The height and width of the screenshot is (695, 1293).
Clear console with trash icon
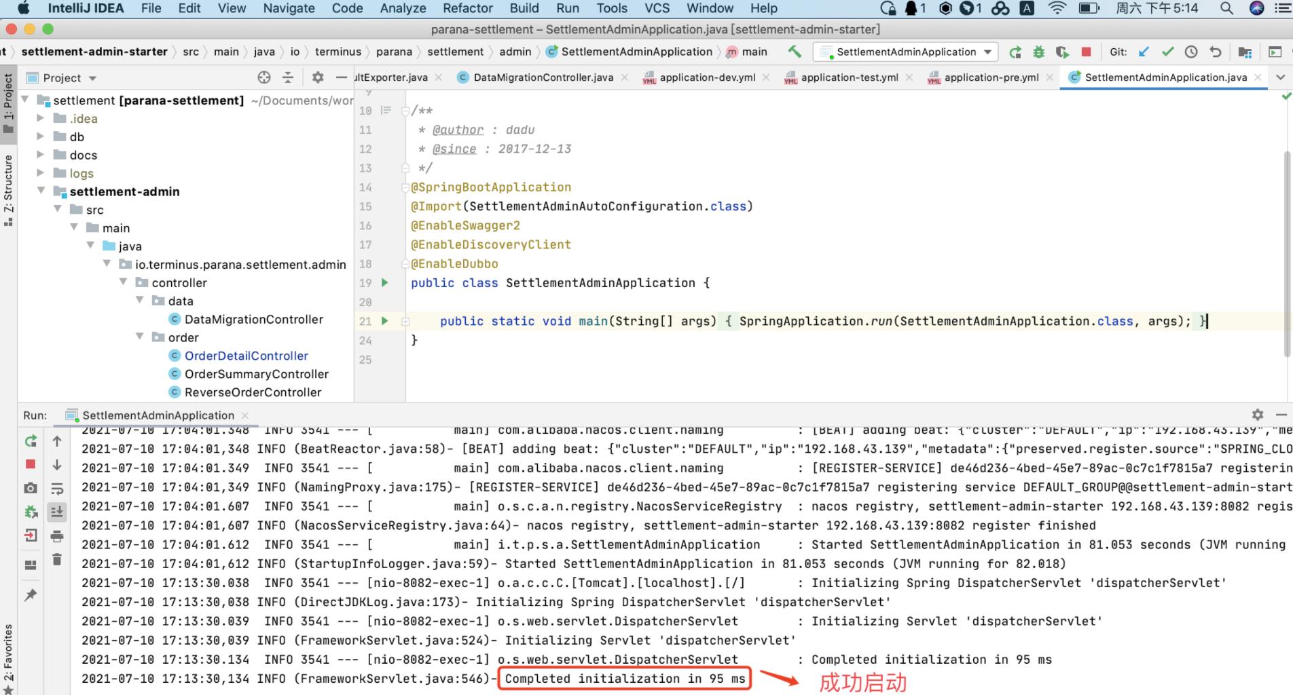click(57, 560)
